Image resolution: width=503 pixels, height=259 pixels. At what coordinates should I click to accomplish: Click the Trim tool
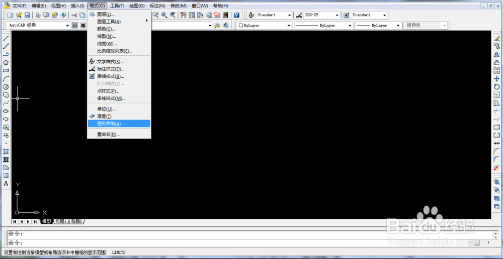click(496, 111)
